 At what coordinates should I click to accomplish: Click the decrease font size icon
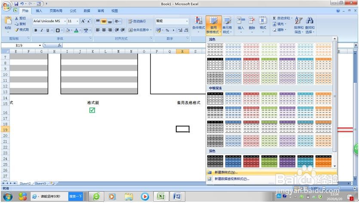coord(89,21)
